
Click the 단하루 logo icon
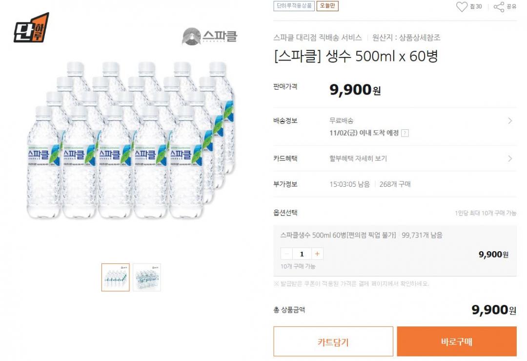31,28
